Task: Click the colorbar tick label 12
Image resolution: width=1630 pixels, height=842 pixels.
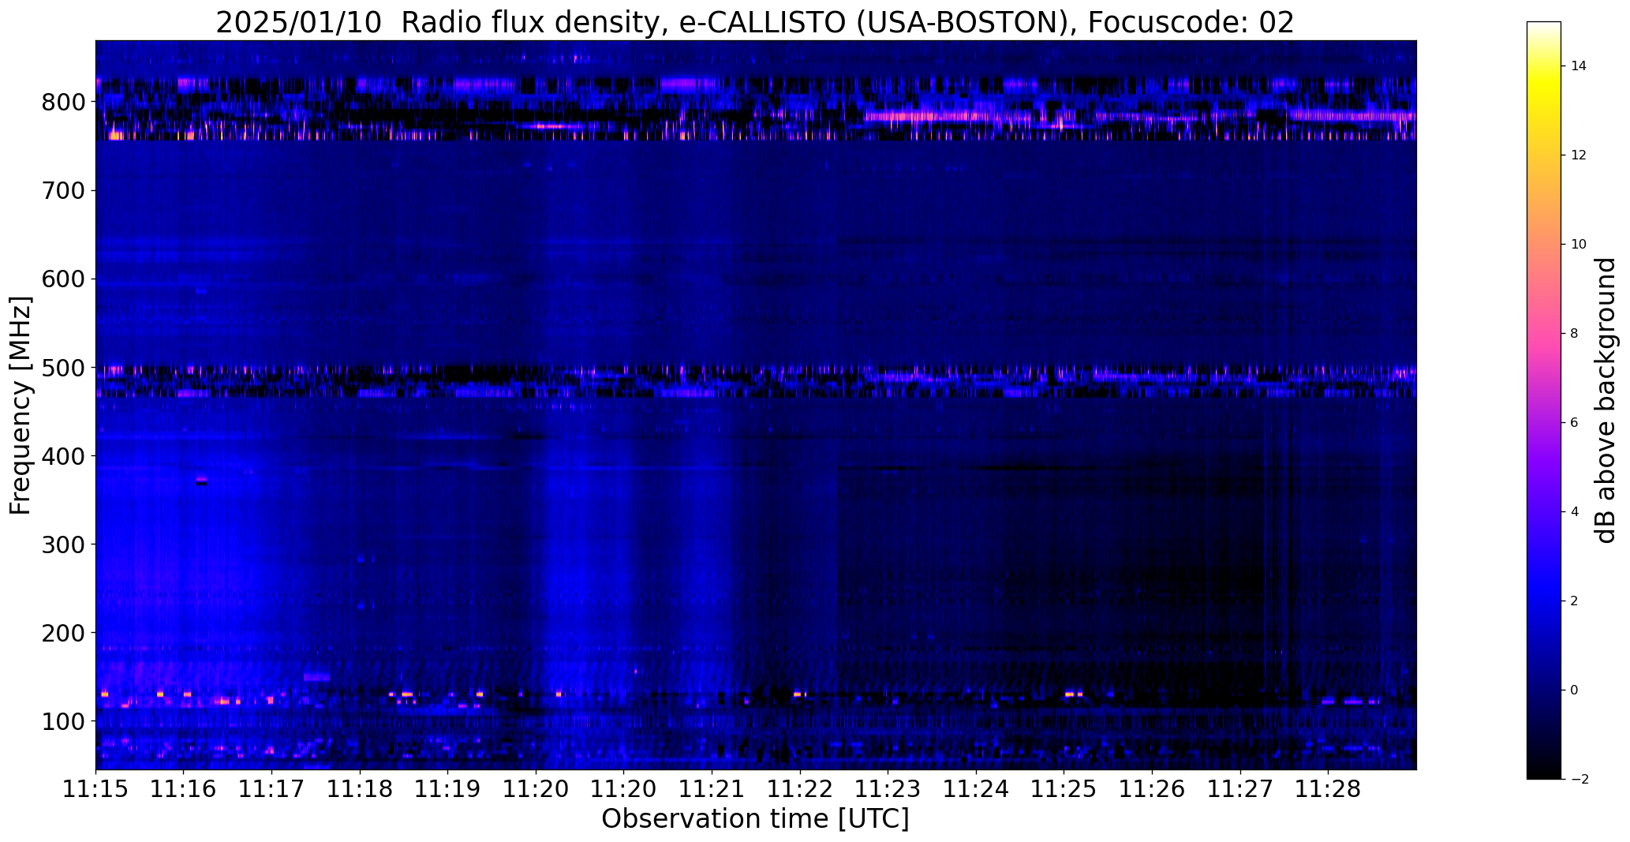Action: click(1578, 155)
